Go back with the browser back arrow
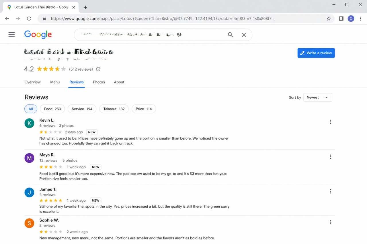367x244 pixels. point(7,19)
